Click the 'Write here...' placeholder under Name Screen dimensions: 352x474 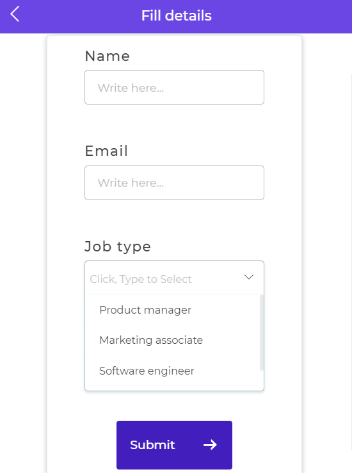coord(131,88)
